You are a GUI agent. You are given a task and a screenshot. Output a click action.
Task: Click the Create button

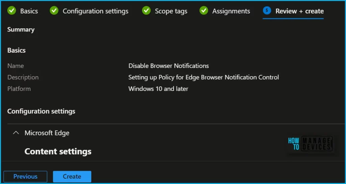[72, 177]
